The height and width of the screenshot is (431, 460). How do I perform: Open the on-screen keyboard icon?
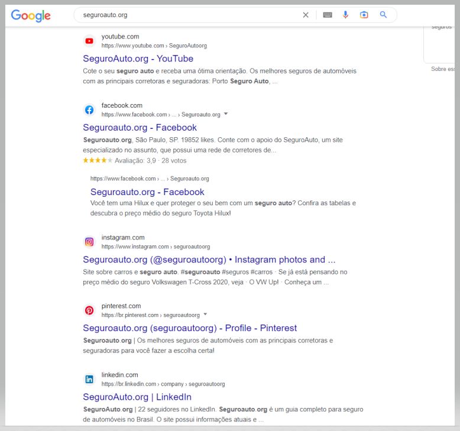(328, 15)
